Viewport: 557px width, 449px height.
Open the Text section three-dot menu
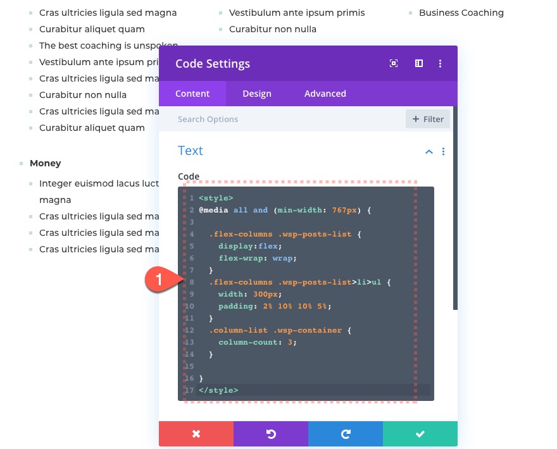coord(443,151)
